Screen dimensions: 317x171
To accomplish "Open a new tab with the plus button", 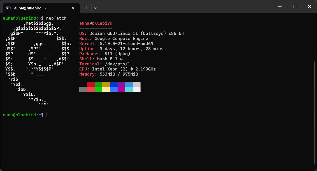I will tap(86, 8).
